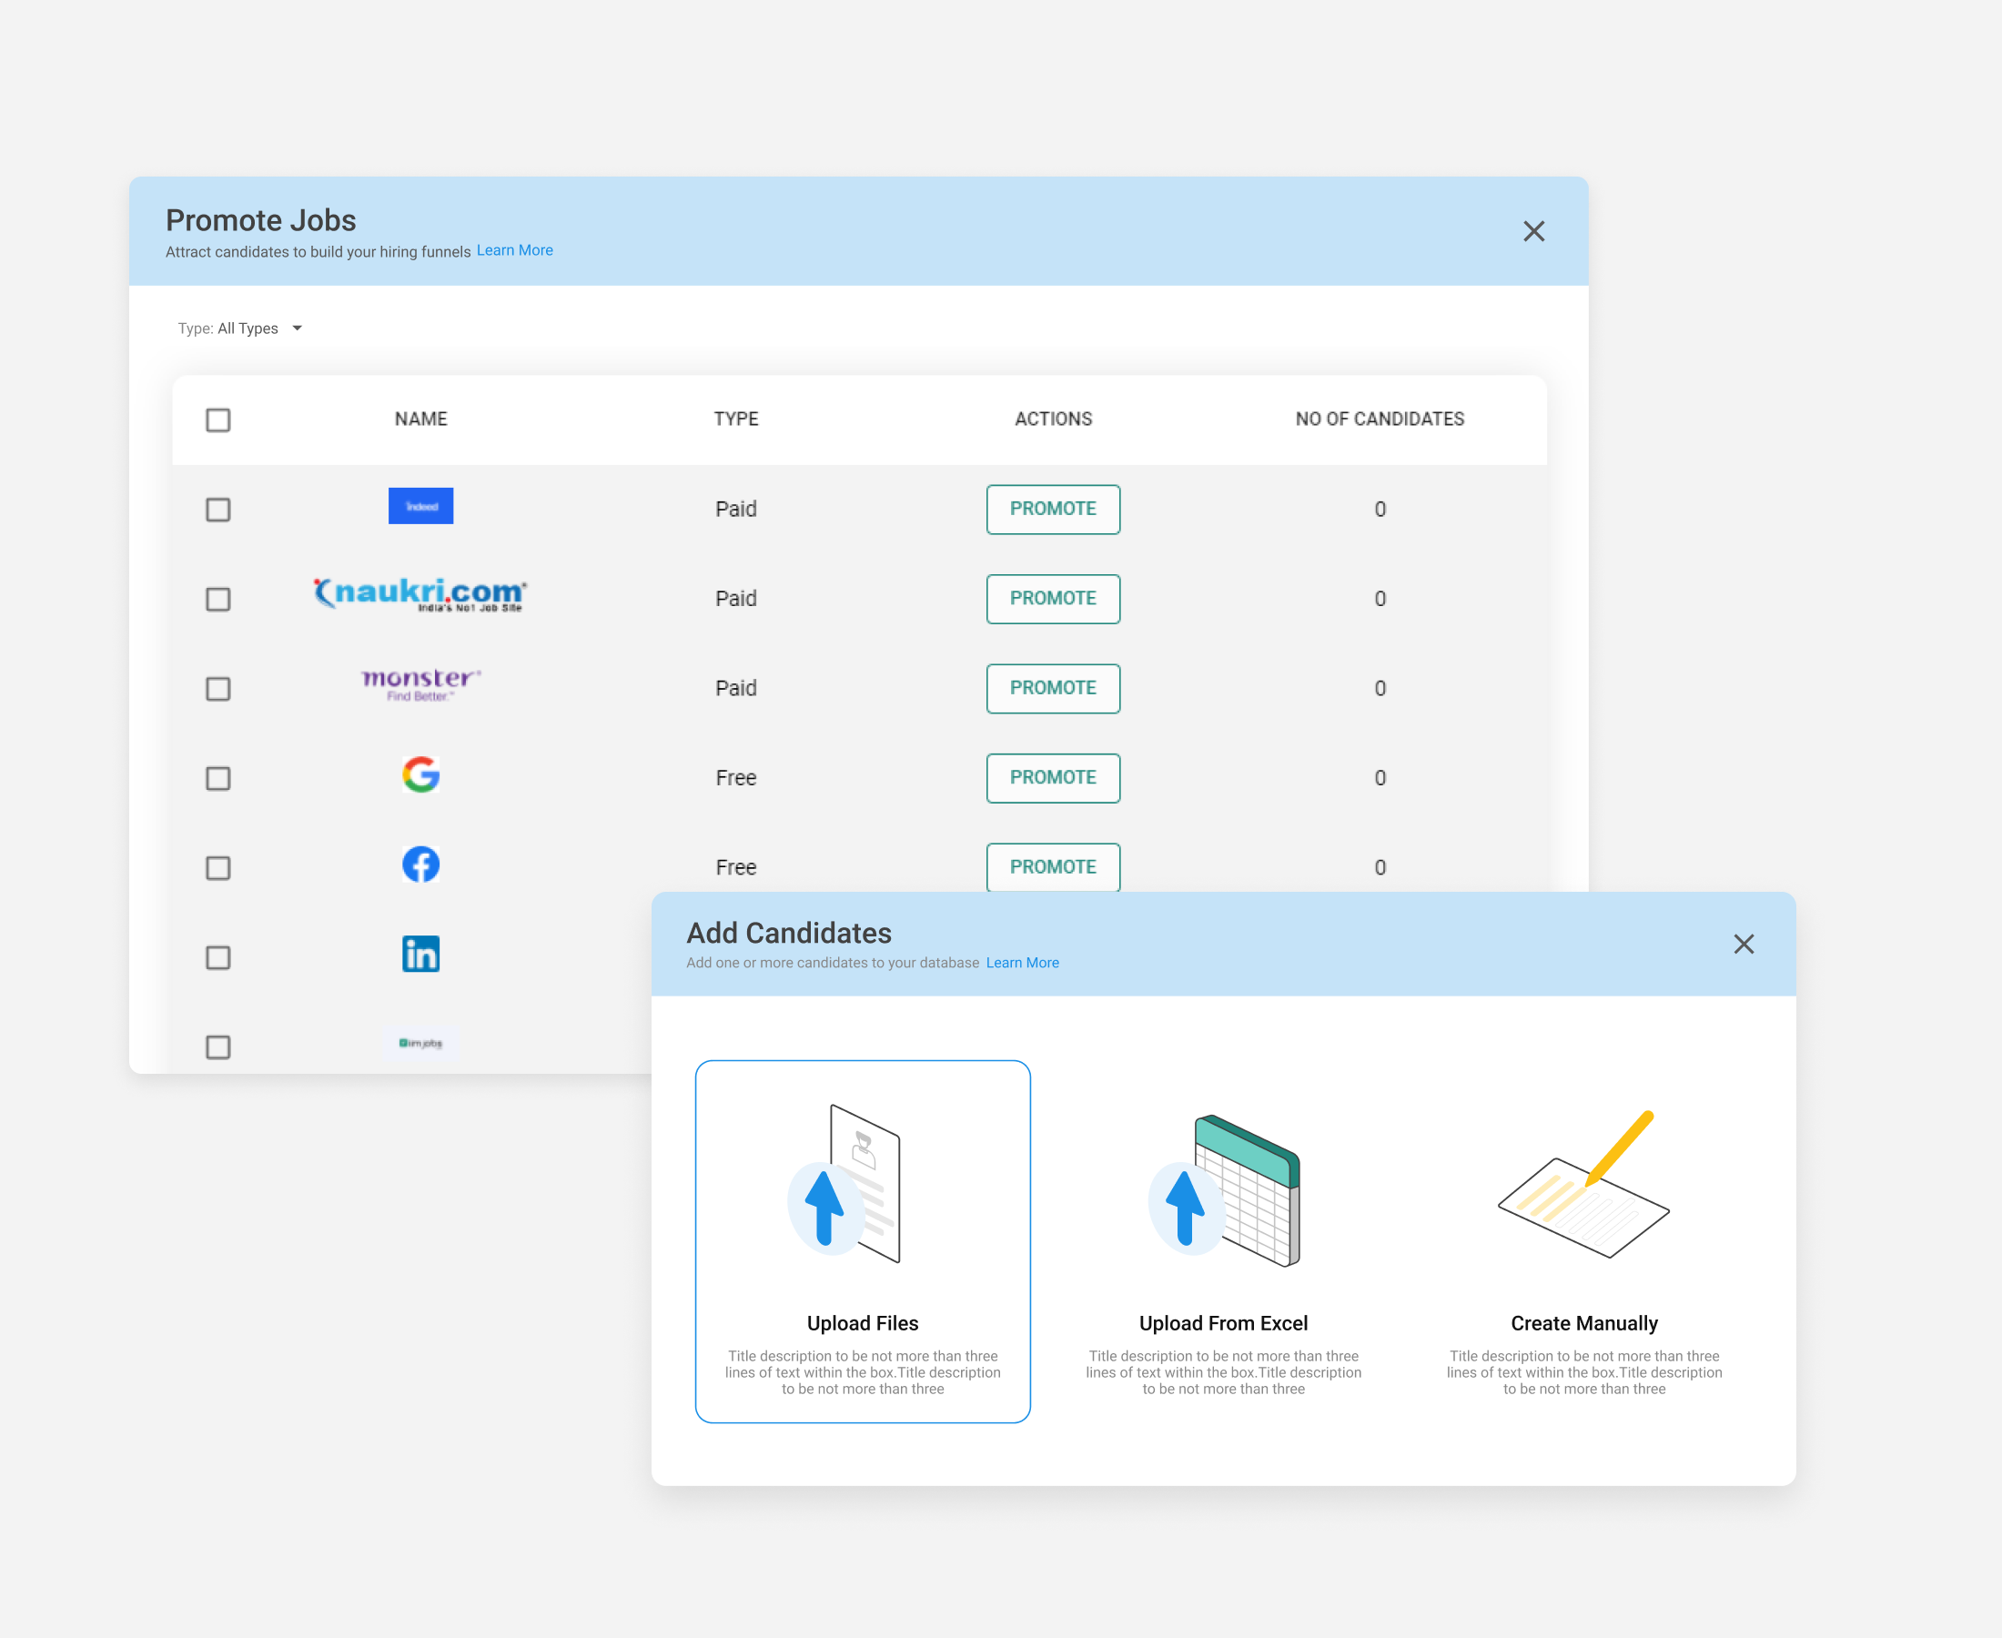Close the Promote Jobs panel
Image resolution: width=2002 pixels, height=1638 pixels.
pyautogui.click(x=1533, y=231)
